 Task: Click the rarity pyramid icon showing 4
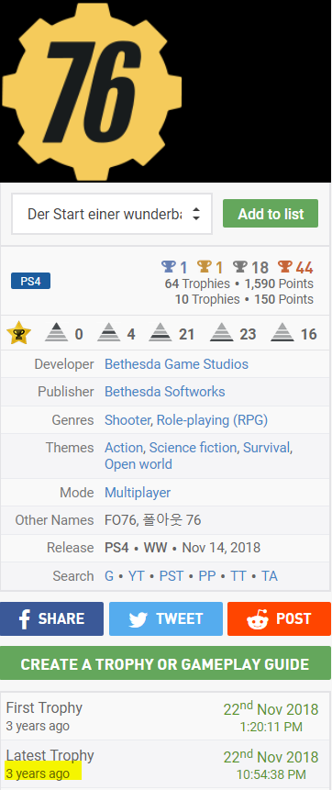click(108, 333)
